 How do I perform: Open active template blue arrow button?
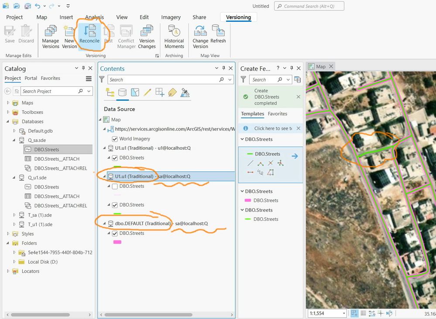(295, 156)
